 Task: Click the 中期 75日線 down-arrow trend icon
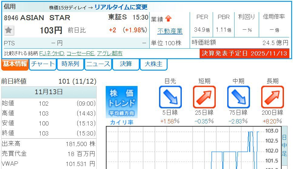pos(238,97)
